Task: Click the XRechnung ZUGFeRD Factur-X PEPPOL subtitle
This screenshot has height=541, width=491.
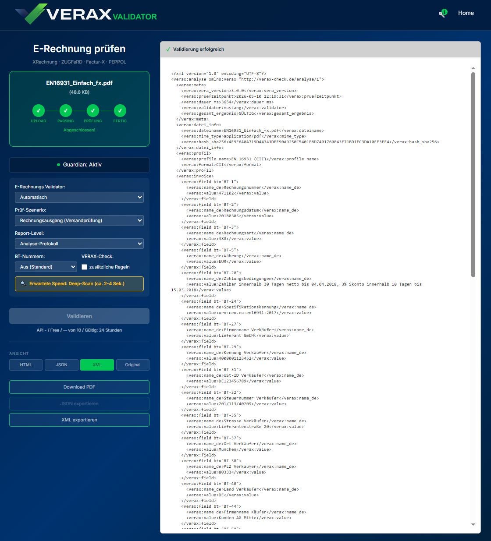Action: (x=79, y=62)
